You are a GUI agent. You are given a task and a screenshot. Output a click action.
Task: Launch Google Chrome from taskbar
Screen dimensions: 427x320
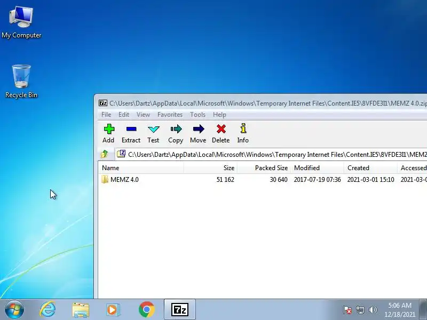point(146,310)
